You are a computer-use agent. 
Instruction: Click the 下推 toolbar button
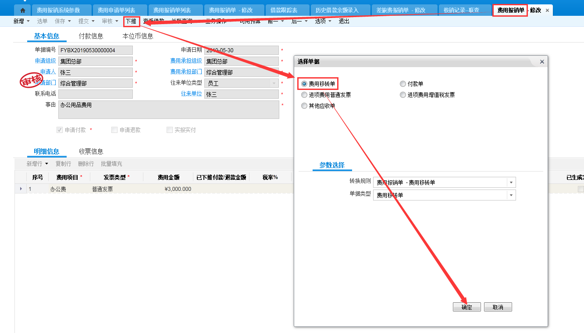point(131,21)
